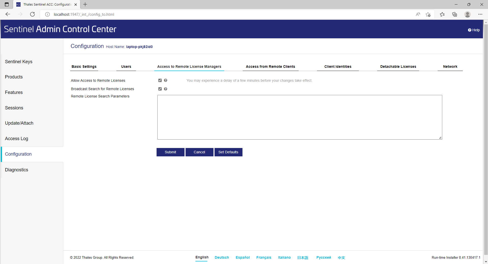Viewport: 488px width, 264px height.
Task: Switch language to Français
Action: [x=264, y=257]
